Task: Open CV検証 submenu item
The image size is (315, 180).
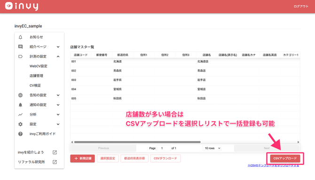Action: coord(35,86)
